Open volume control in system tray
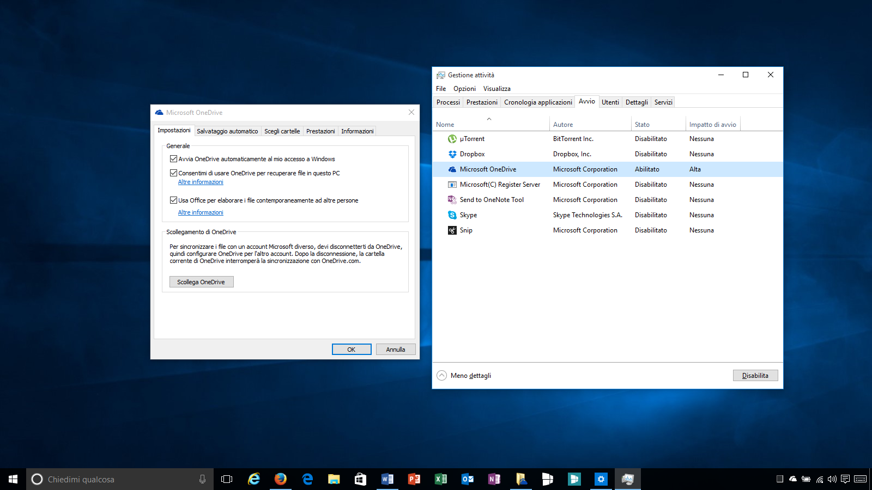 [x=832, y=479]
